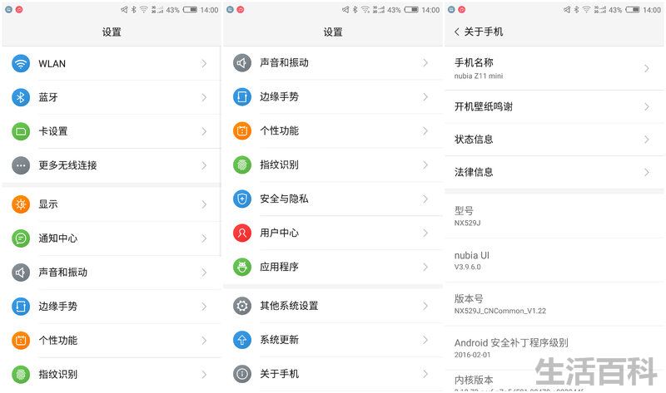Tap the security patch date '2016-02-01'
The height and width of the screenshot is (393, 666).
click(x=472, y=355)
